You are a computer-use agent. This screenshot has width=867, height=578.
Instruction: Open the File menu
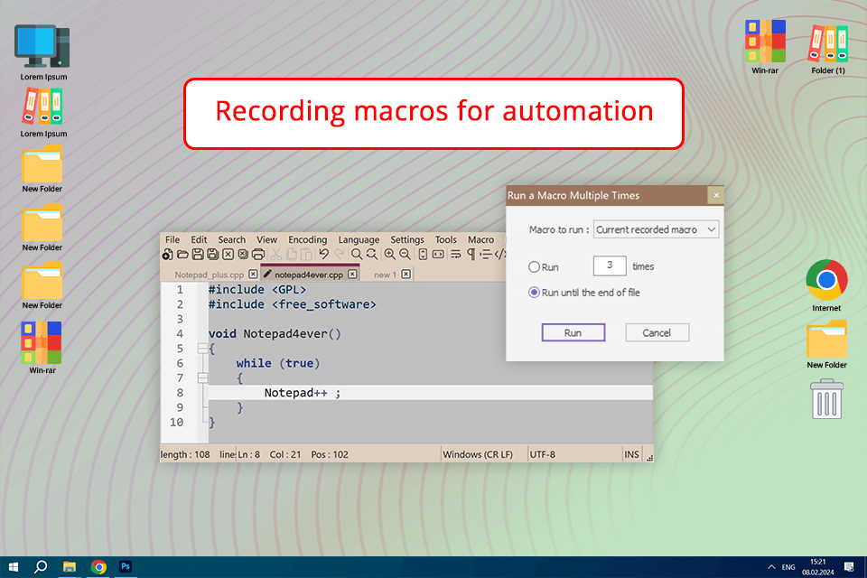(172, 239)
